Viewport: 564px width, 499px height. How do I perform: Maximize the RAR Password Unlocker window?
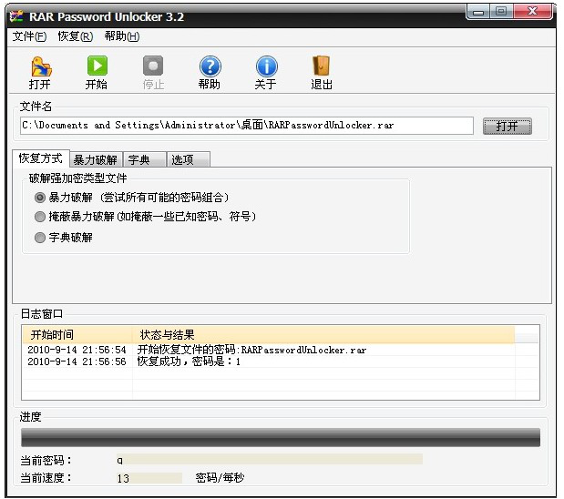501,12
